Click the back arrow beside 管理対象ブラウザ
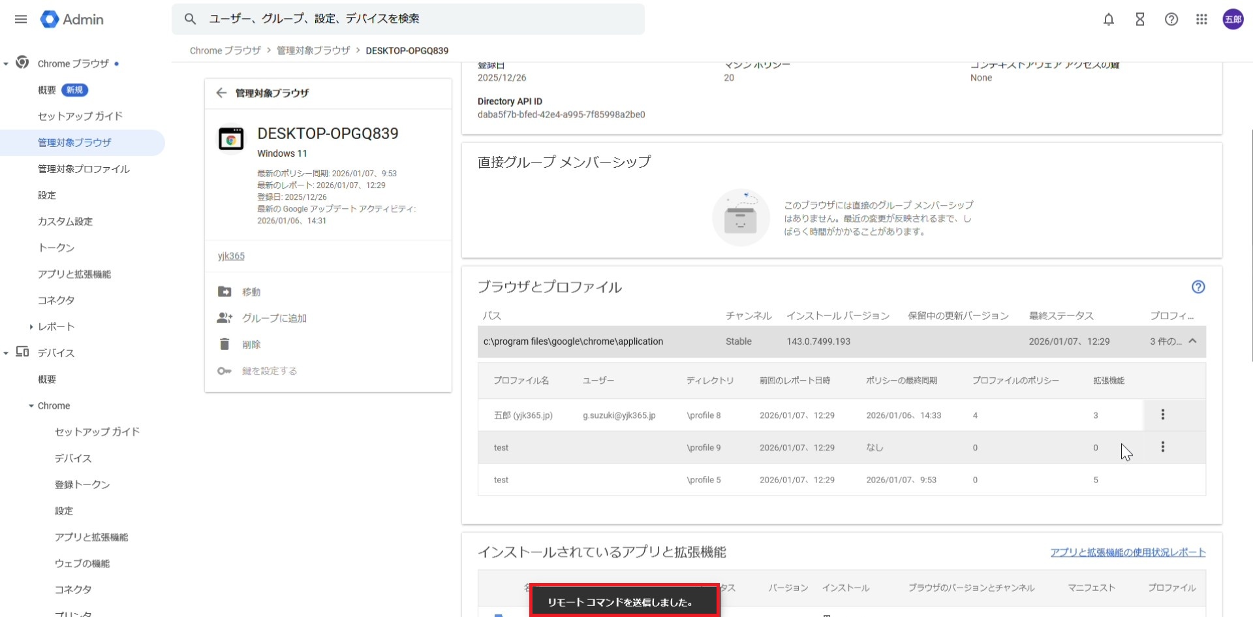 click(x=221, y=93)
